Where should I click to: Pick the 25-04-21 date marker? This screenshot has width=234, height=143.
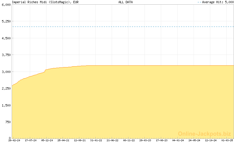pyautogui.click(x=63, y=141)
